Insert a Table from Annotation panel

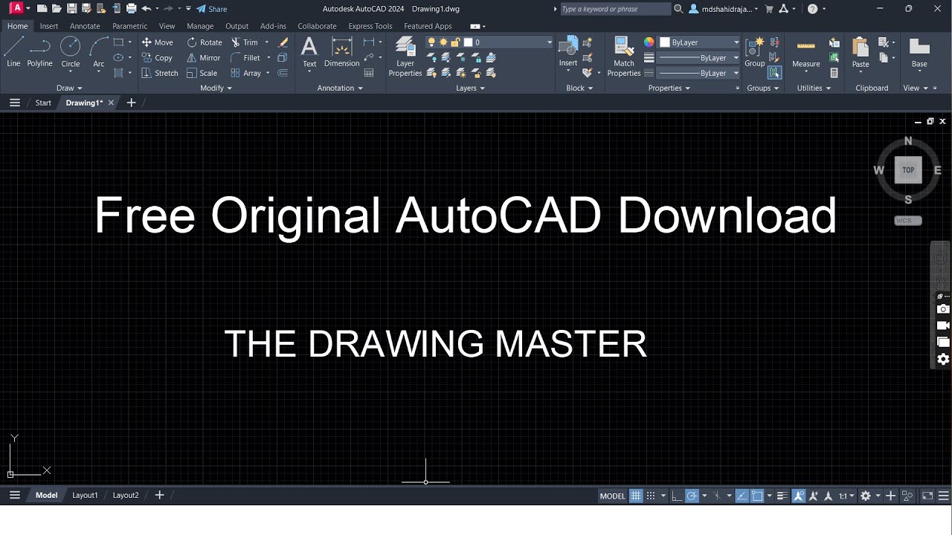coord(369,73)
